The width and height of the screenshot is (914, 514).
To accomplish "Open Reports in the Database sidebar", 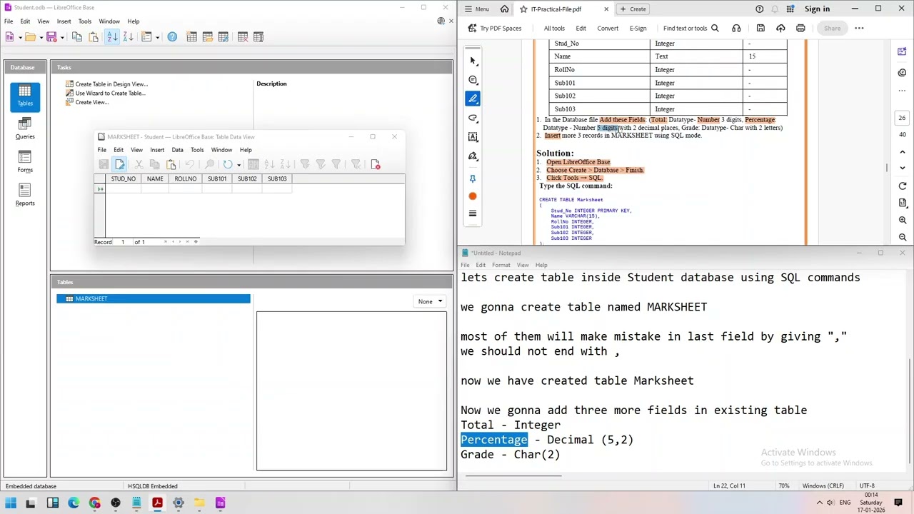I will coord(25,195).
